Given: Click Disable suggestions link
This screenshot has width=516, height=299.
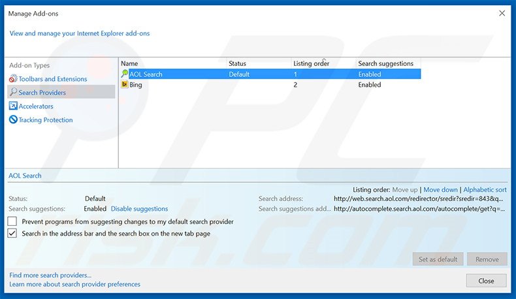Looking at the screenshot, I should (139, 209).
